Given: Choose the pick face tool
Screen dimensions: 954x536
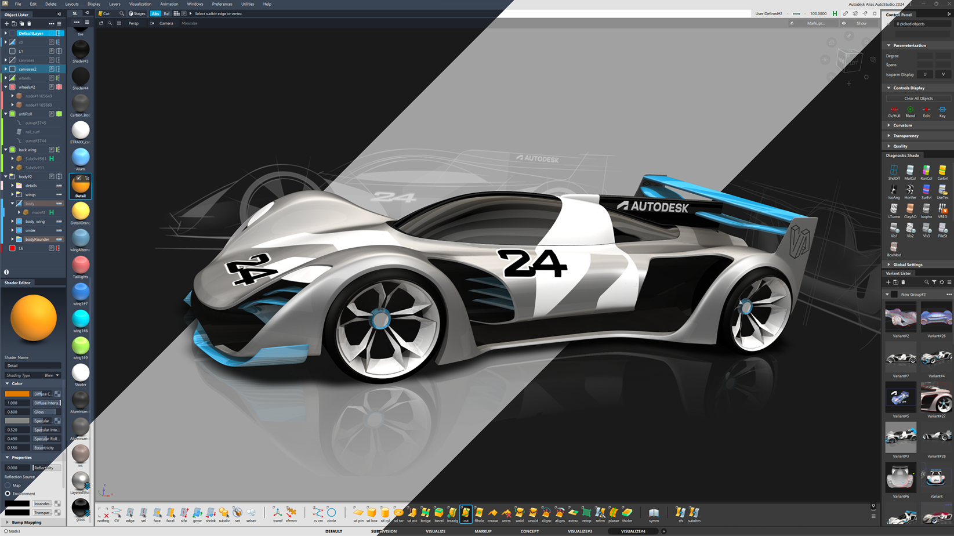Looking at the screenshot, I should (157, 514).
